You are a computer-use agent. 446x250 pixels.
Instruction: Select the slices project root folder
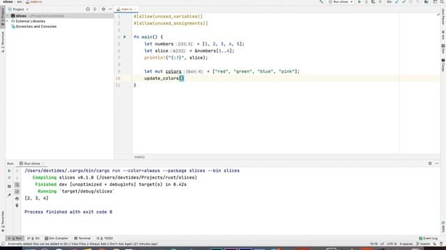(60, 16)
